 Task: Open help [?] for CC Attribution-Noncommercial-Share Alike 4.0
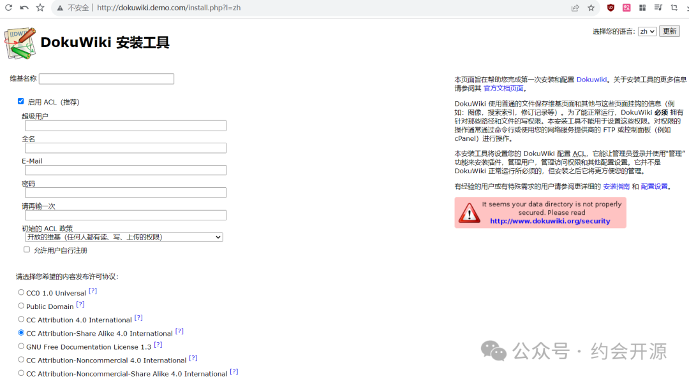point(233,371)
